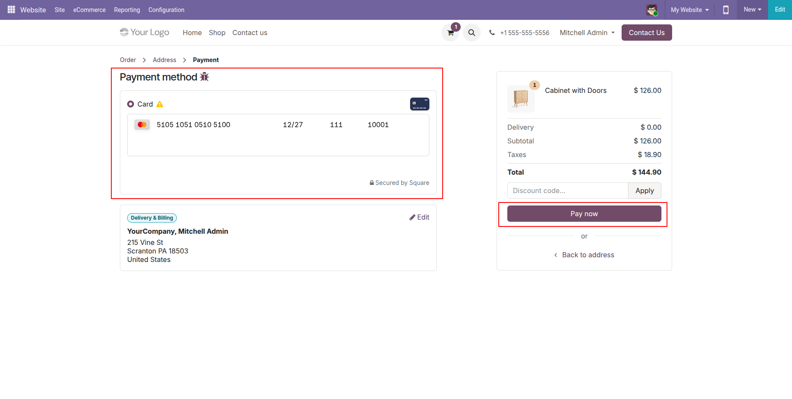Click the lock icon near Secured by Square
This screenshot has height=399, width=792.
pyautogui.click(x=372, y=183)
